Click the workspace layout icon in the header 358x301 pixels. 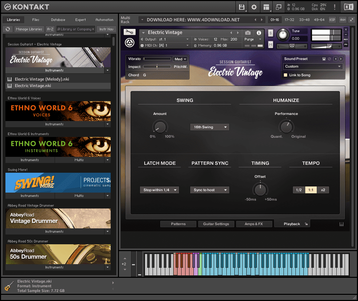pyautogui.click(x=267, y=7)
